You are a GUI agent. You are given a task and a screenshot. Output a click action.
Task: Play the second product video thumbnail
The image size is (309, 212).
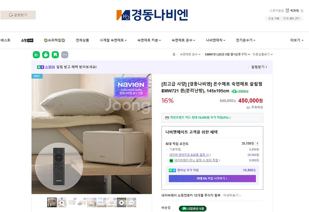121,202
